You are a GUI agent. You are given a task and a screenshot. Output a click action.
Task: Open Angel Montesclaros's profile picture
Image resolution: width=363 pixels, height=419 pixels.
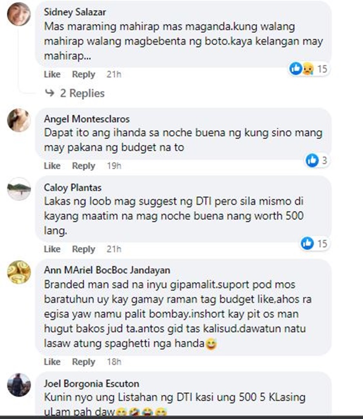point(19,120)
